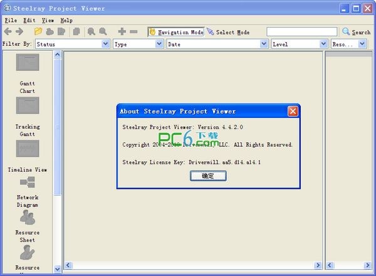
Task: Click the forward arrow toolbar icon
Action: pos(19,31)
